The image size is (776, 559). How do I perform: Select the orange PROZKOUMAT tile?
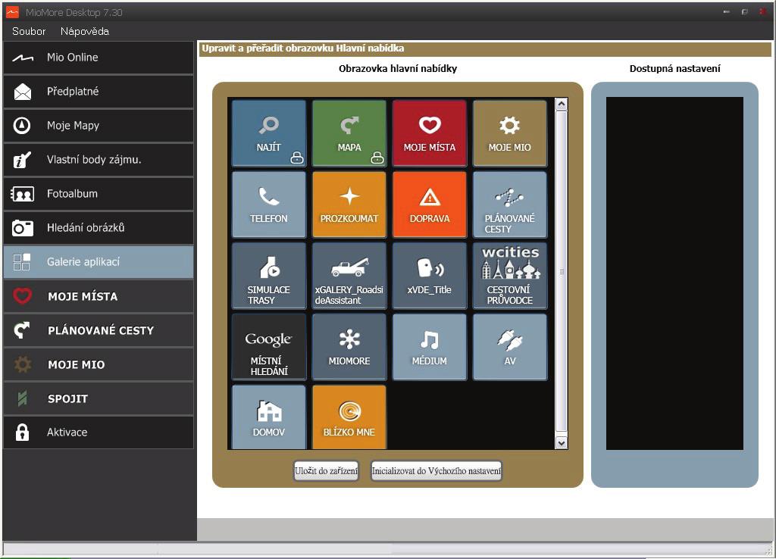[349, 205]
